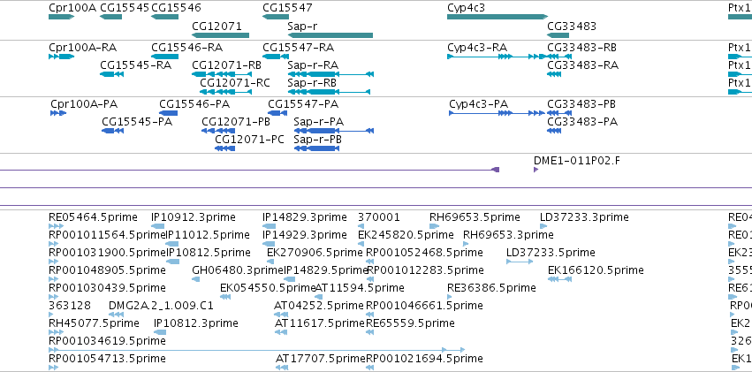
Task: Click the 363128 feature
Action: coord(51,315)
